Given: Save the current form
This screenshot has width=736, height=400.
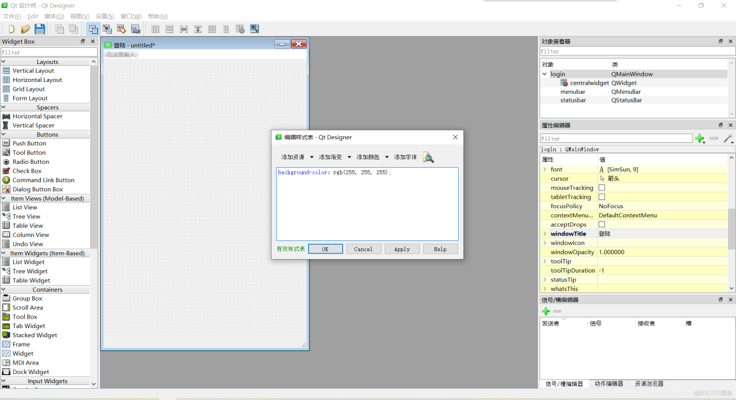Looking at the screenshot, I should click(39, 29).
